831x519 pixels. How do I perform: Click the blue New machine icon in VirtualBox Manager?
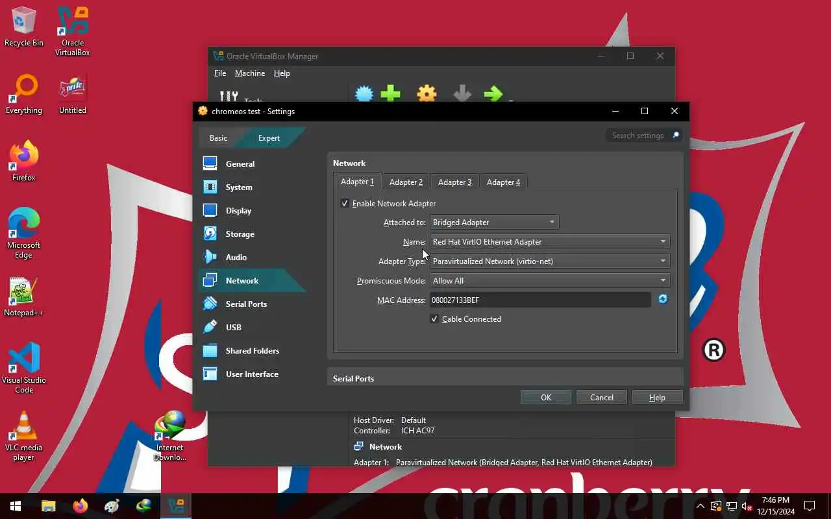coord(364,95)
